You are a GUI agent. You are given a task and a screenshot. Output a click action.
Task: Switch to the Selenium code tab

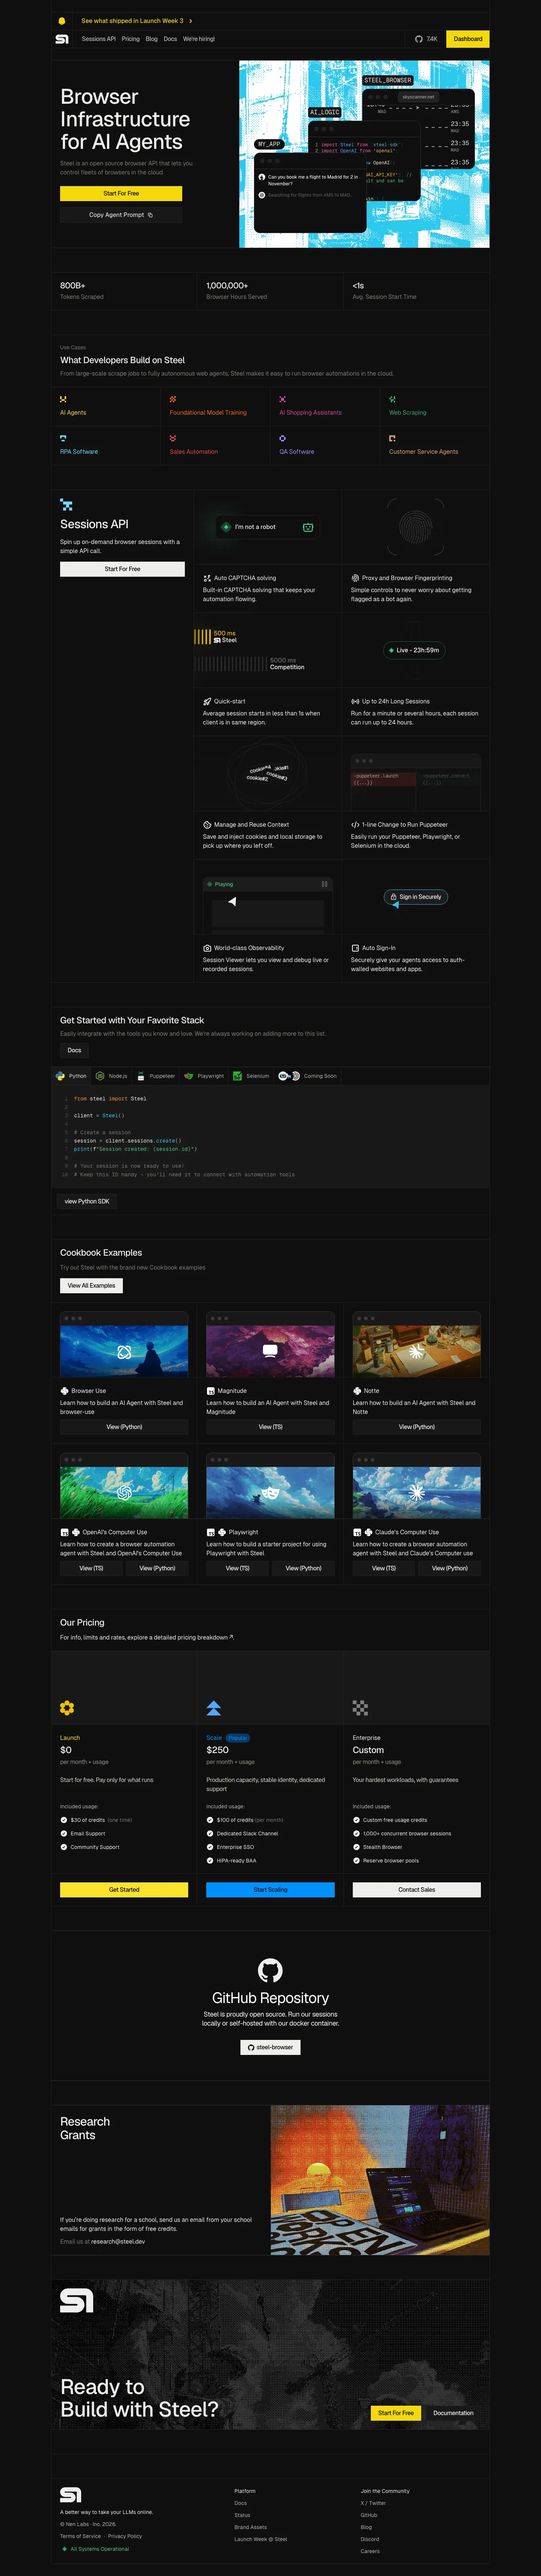[x=251, y=1076]
